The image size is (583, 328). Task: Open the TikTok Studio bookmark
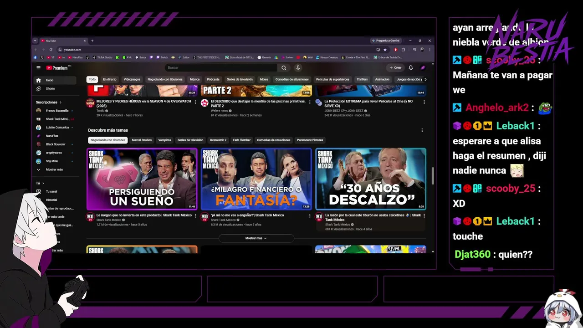pos(102,57)
